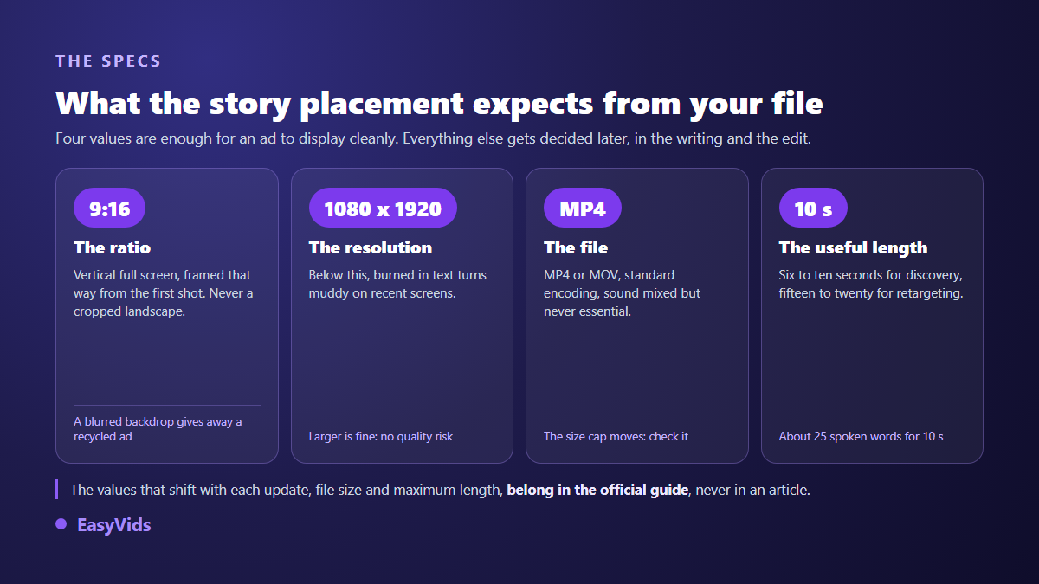Click the 10 s length badge
The image size is (1039, 584).
point(813,208)
